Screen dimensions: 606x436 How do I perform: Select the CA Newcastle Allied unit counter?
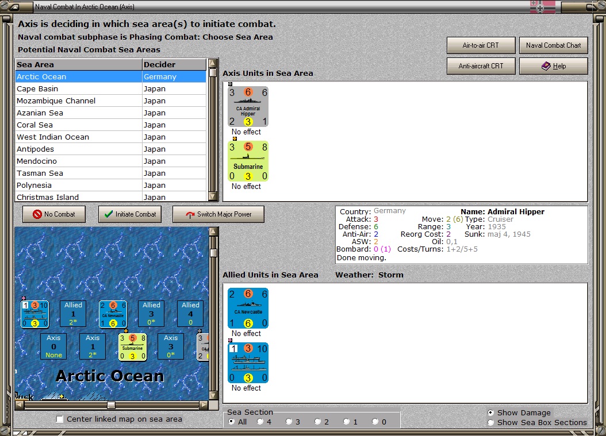click(248, 308)
